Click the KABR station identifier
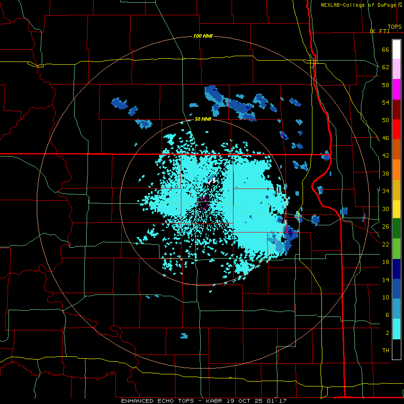This screenshot has width=404, height=404. (x=215, y=401)
